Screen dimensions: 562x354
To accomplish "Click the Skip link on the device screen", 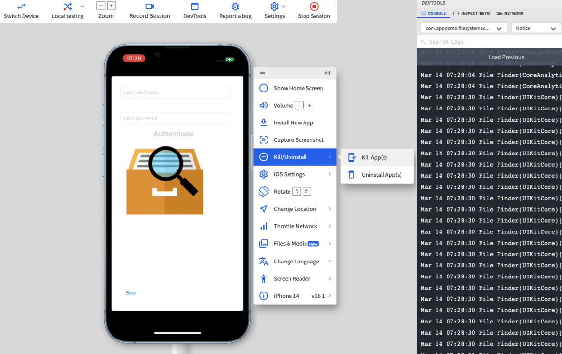I will 130,292.
